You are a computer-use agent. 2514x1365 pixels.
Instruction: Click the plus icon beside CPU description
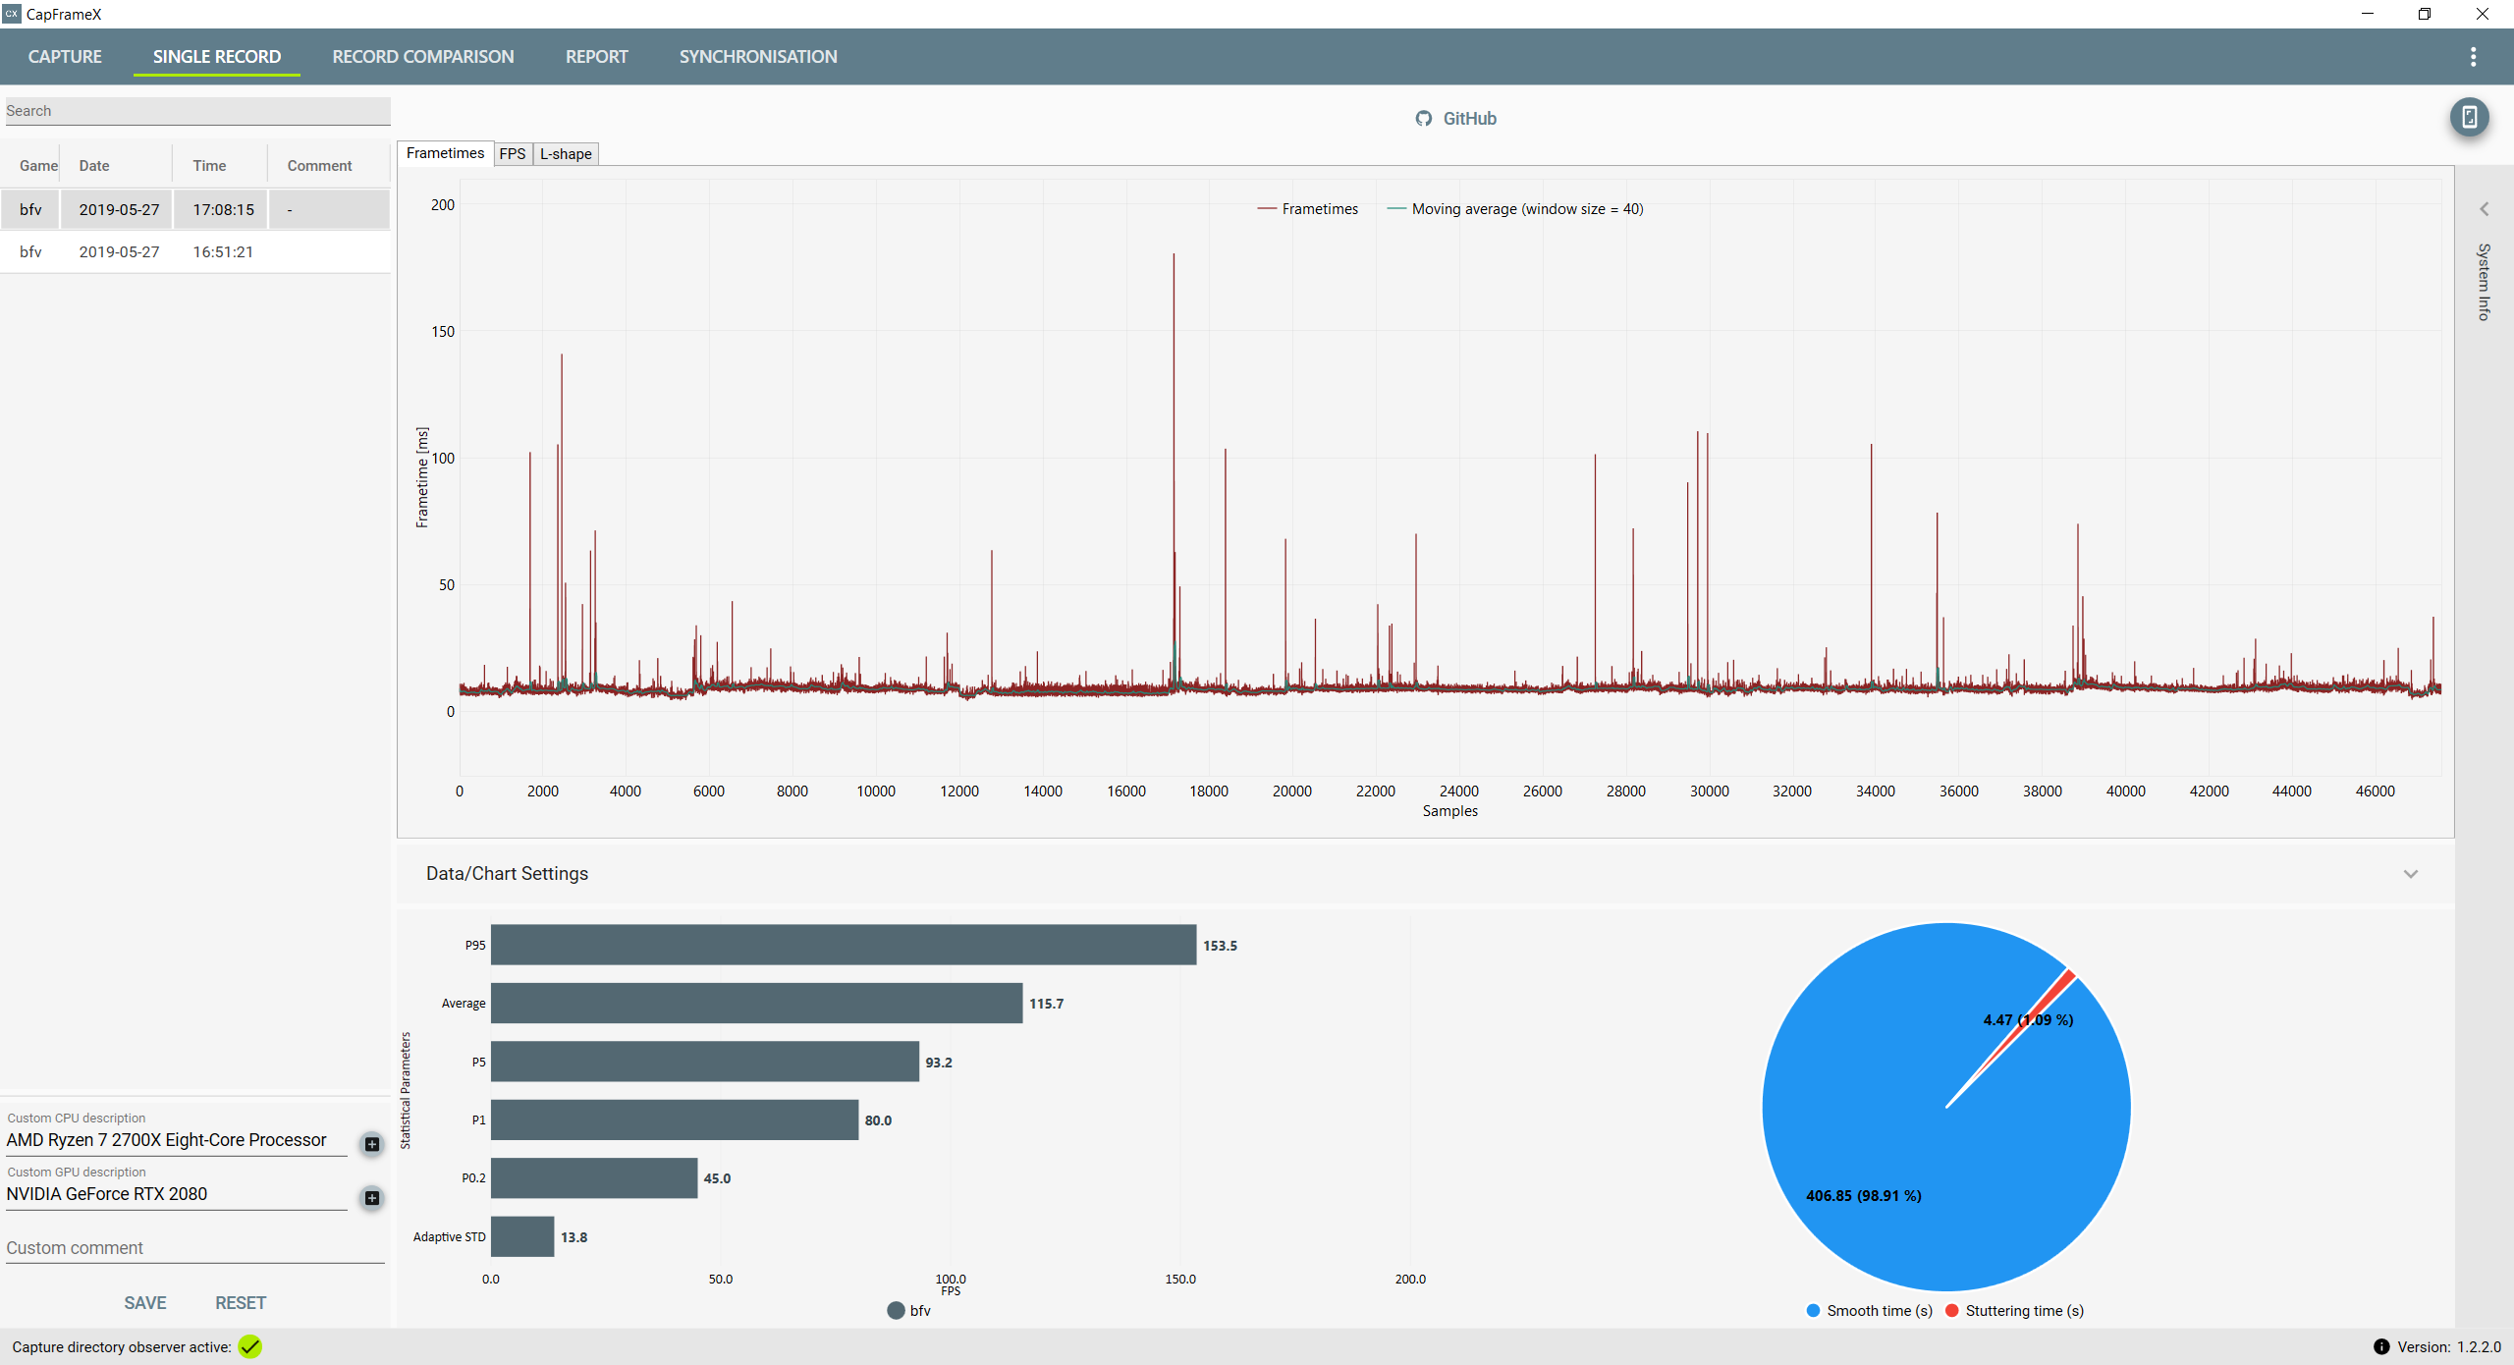point(372,1143)
